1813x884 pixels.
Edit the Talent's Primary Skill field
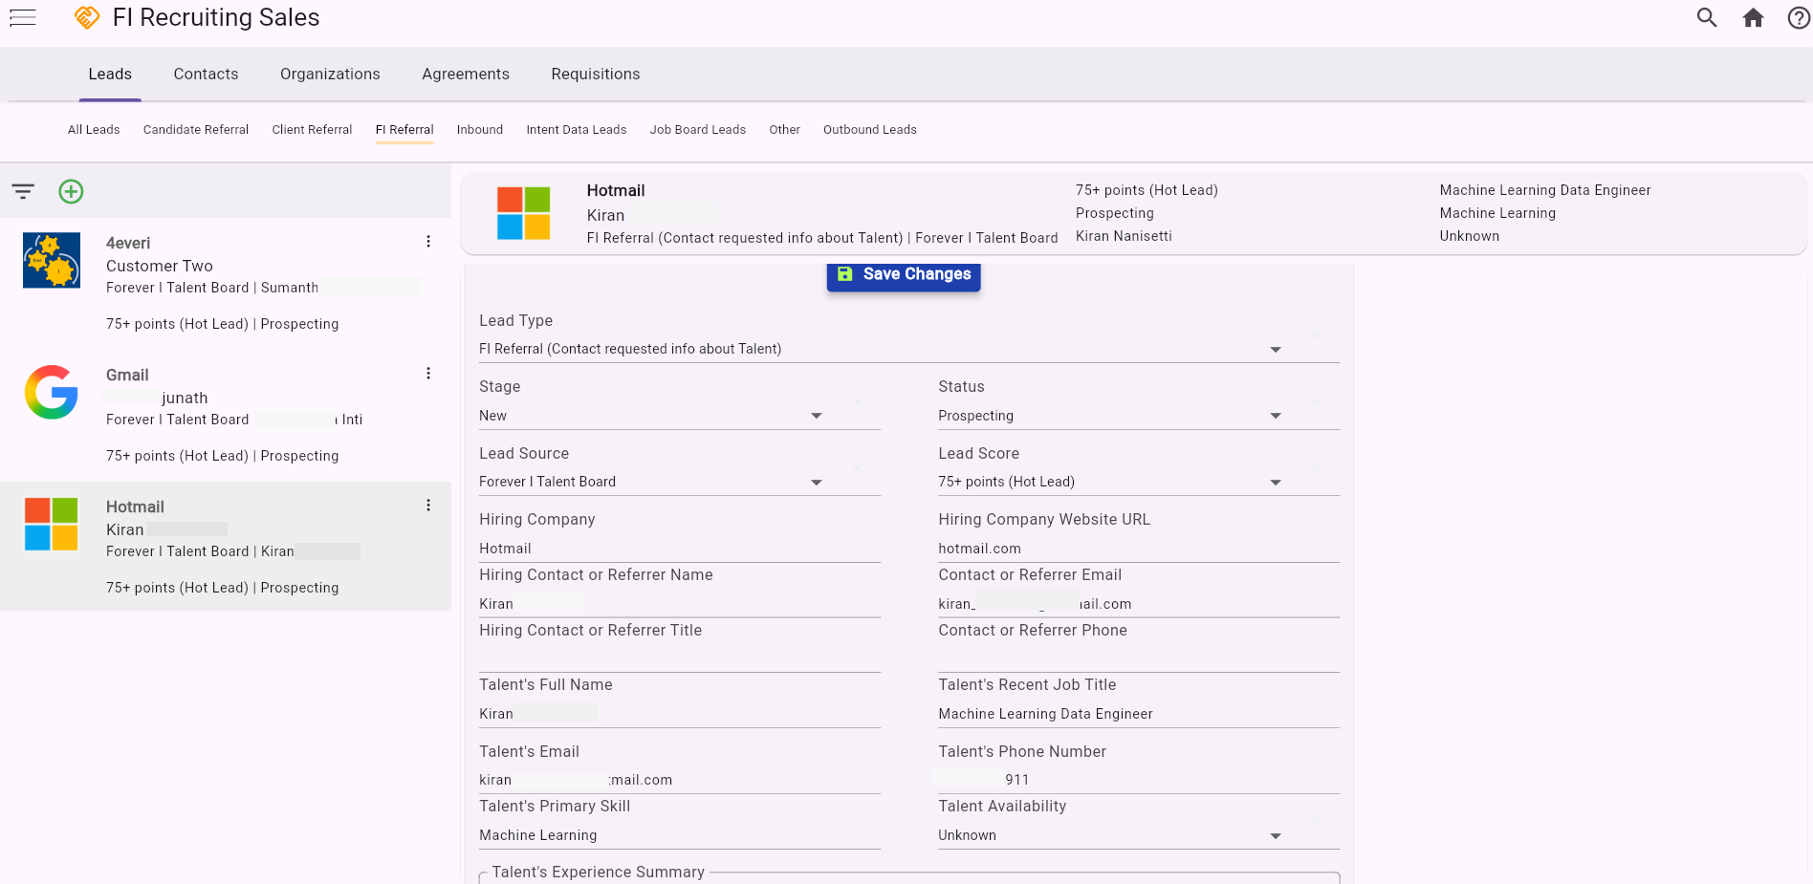pyautogui.click(x=680, y=835)
